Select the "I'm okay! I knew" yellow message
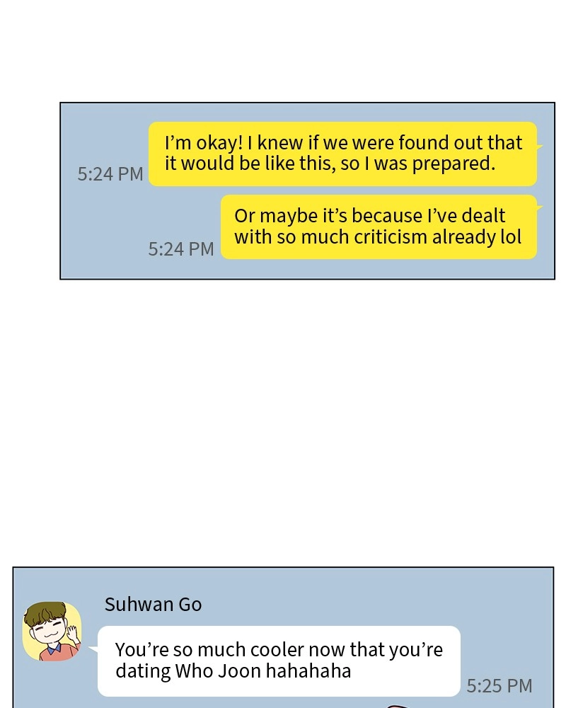The width and height of the screenshot is (566, 708). coord(342,154)
